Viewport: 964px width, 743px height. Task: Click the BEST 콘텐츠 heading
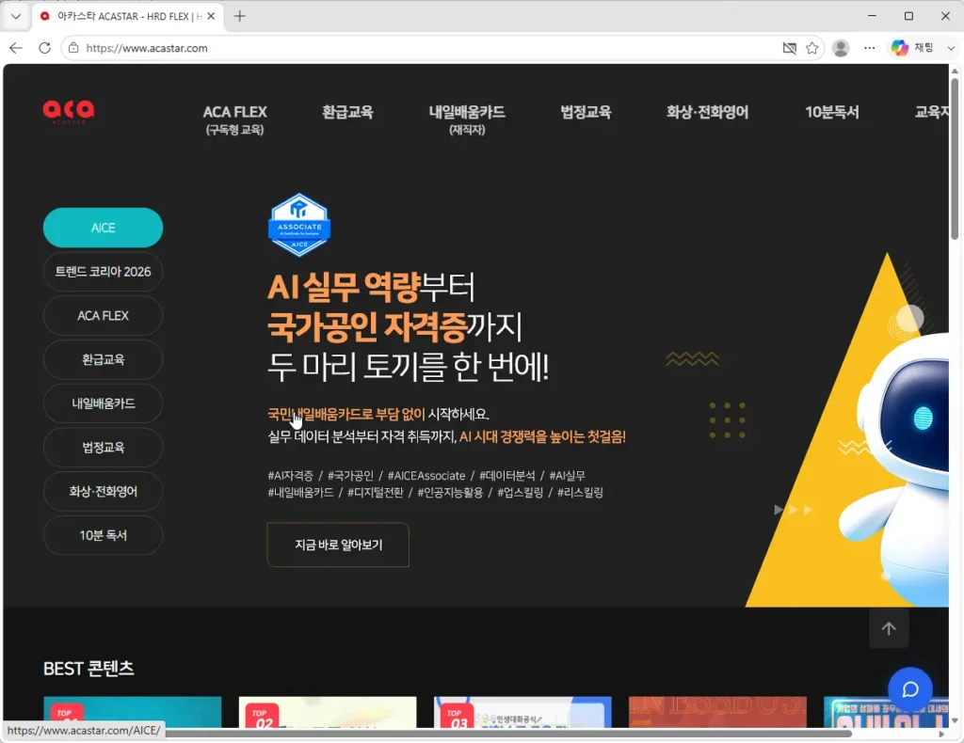(88, 668)
